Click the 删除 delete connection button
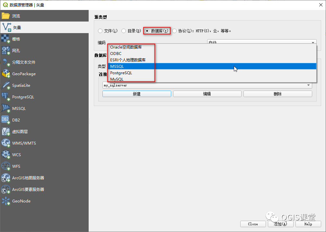326x232 pixels. click(x=278, y=94)
